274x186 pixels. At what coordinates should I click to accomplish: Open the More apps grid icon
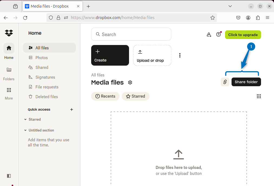(9, 90)
